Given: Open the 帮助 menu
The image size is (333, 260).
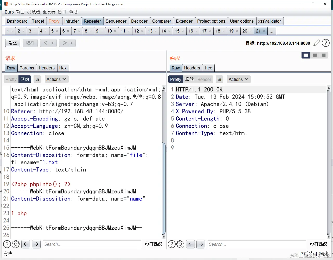Looking at the screenshot, I should 73,12.
